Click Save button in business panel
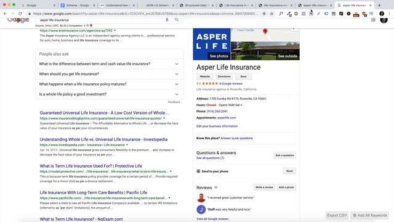The height and width of the screenshot is (222, 394). [x=243, y=76]
